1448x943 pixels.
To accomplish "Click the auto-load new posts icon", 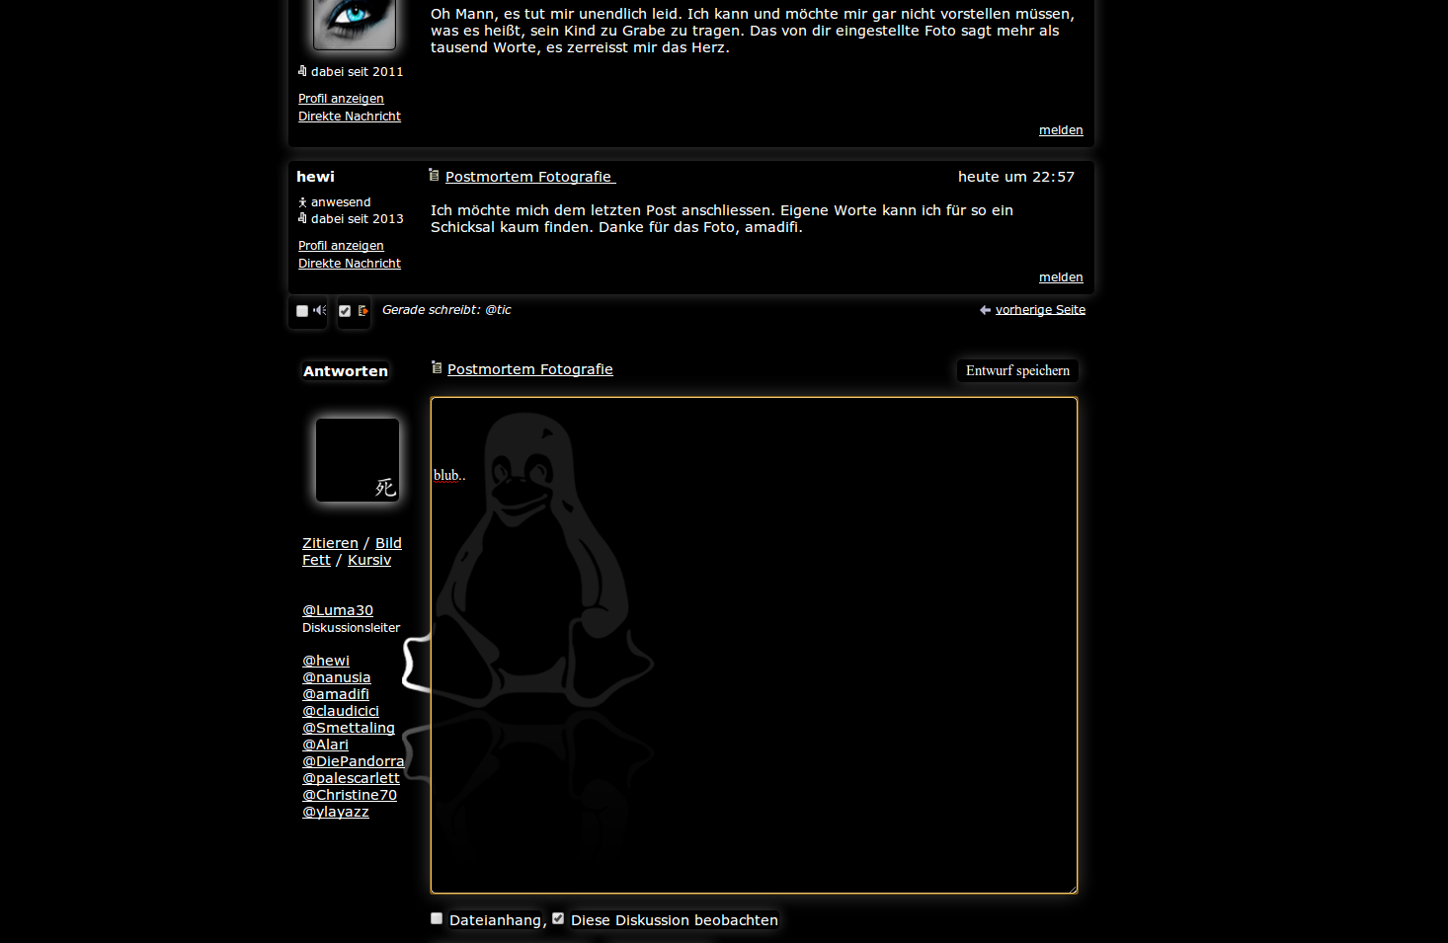I will pos(362,310).
